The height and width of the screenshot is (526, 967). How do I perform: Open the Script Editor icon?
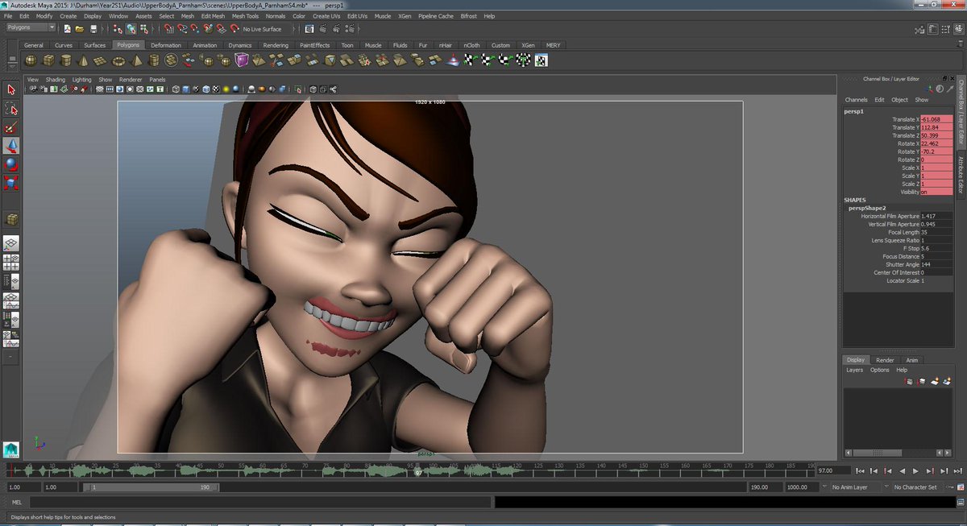coord(961,502)
